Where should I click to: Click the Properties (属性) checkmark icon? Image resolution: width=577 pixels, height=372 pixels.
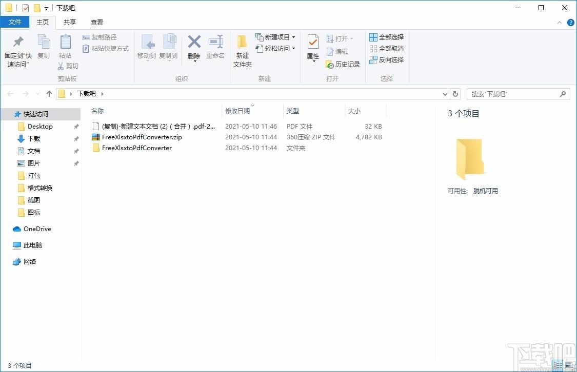pos(313,42)
